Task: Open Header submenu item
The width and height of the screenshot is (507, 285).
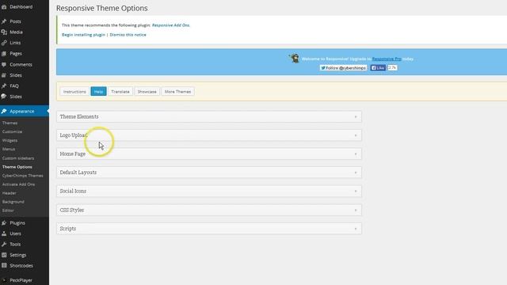Action: (9, 193)
